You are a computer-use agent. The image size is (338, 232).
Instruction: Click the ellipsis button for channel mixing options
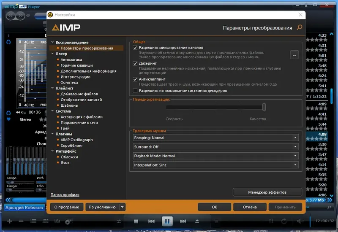[294, 55]
